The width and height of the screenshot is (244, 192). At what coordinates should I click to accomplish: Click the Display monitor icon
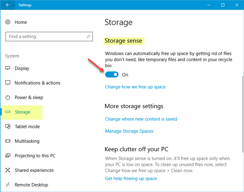[x=8, y=68]
